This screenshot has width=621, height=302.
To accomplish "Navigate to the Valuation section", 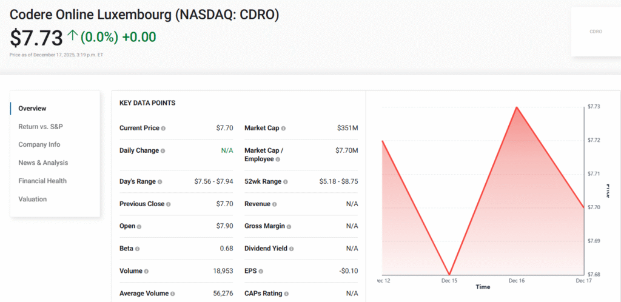I will pos(32,199).
